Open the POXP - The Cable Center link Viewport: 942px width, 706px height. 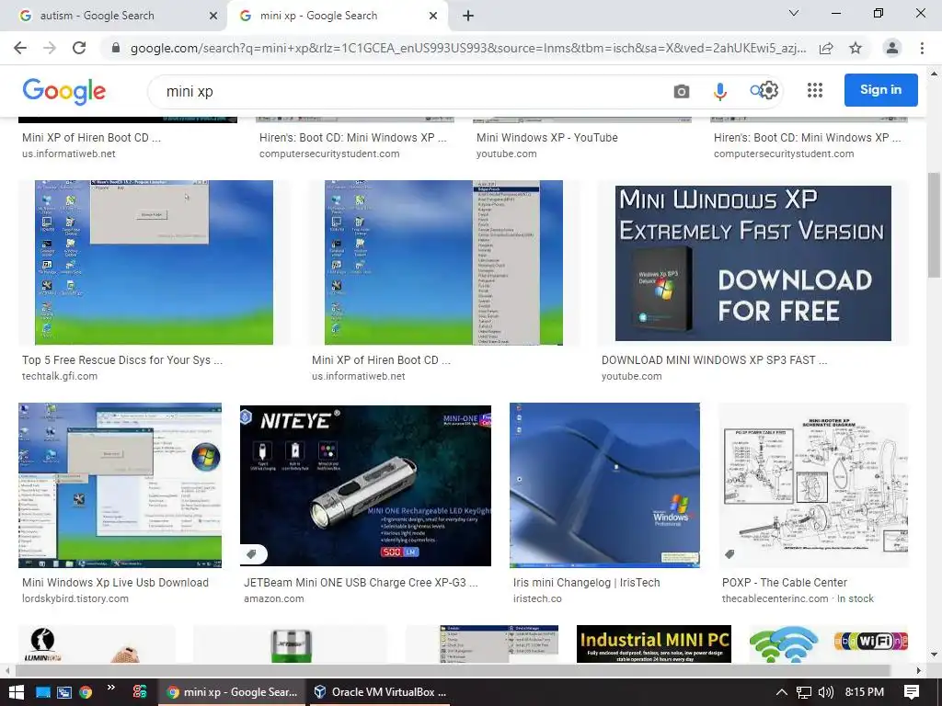point(785,582)
